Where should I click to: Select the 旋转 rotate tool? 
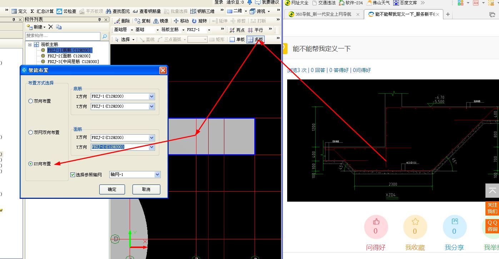click(199, 21)
